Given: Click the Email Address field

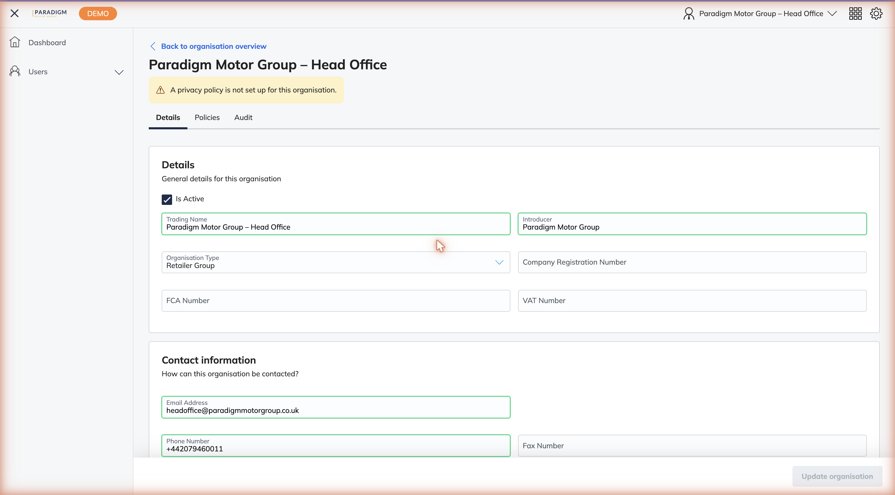Looking at the screenshot, I should [336, 407].
